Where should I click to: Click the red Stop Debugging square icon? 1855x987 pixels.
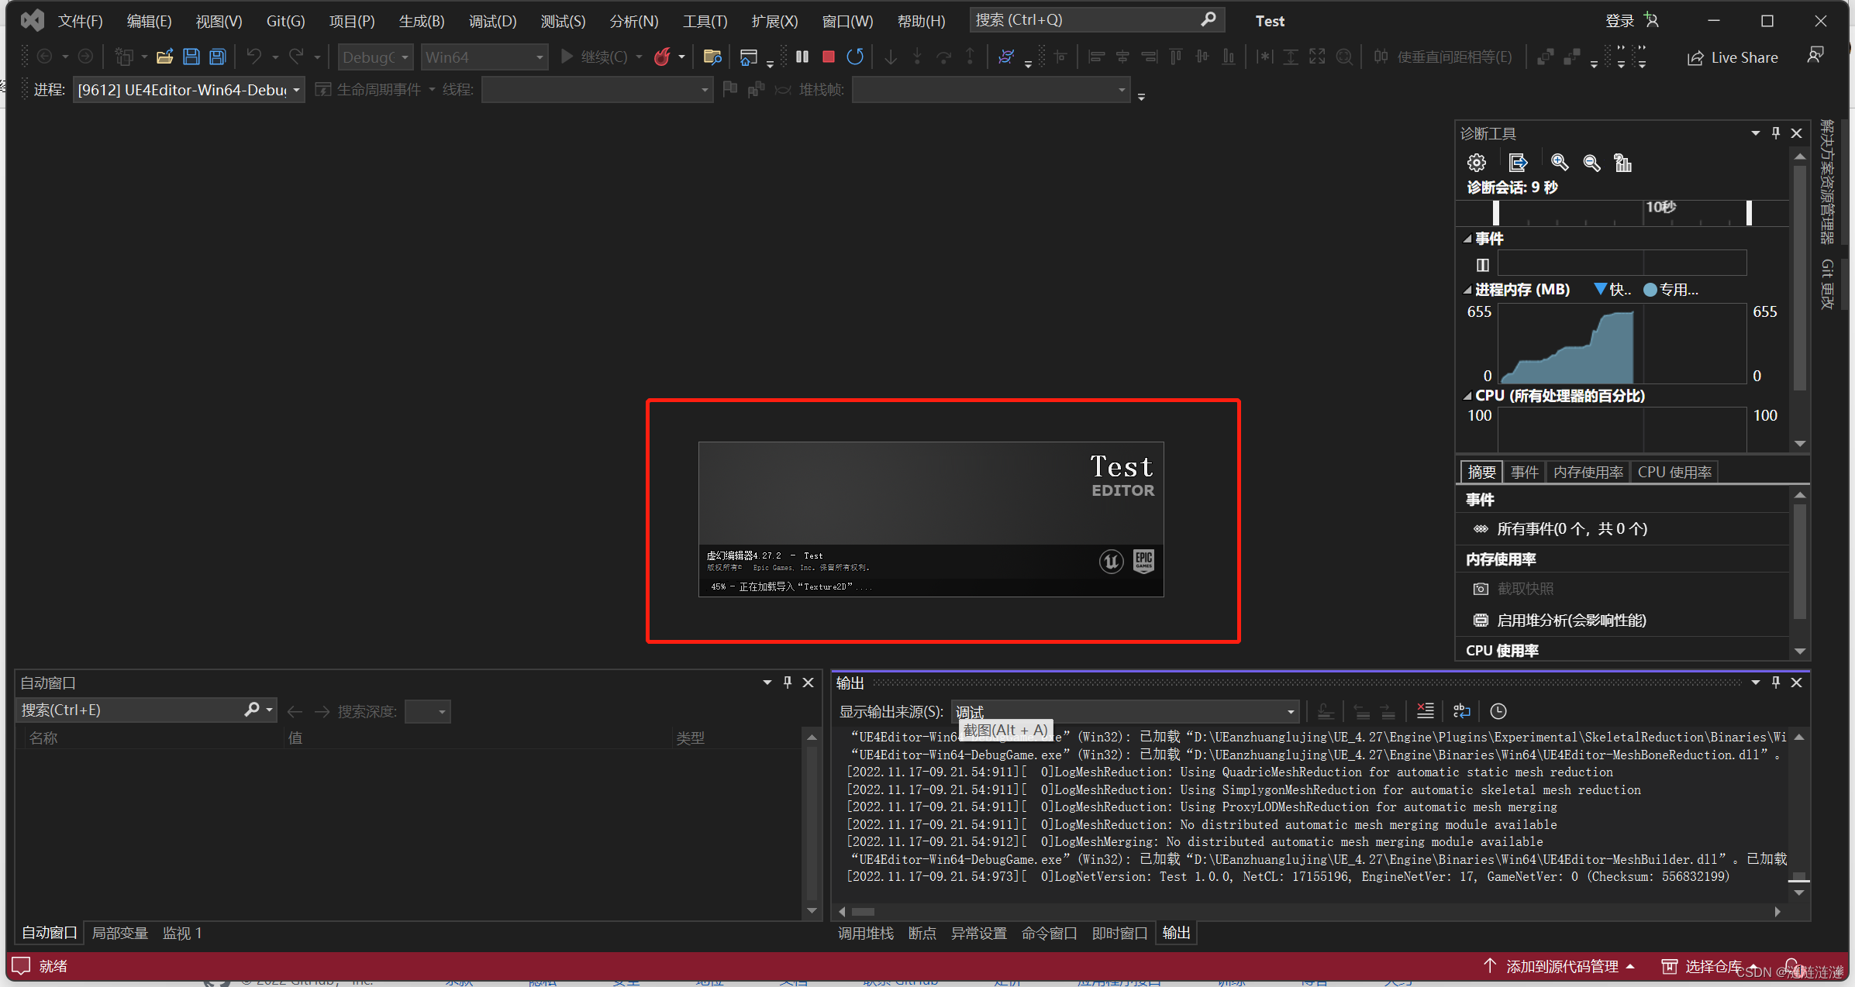[x=828, y=57]
